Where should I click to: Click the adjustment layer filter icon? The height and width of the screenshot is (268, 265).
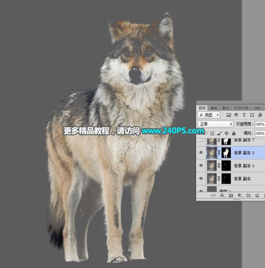[x=236, y=115]
